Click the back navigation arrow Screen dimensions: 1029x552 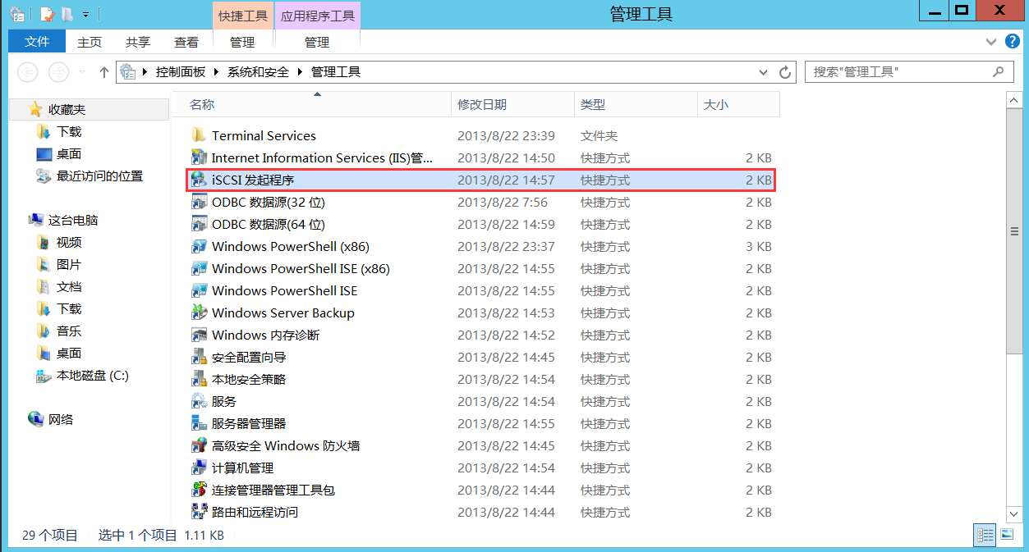[x=28, y=72]
